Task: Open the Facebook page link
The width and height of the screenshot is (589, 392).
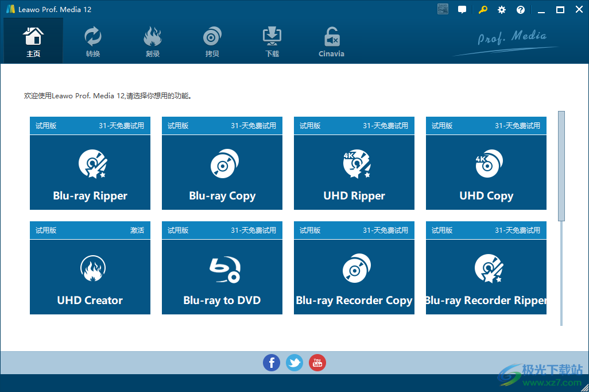Action: point(271,363)
